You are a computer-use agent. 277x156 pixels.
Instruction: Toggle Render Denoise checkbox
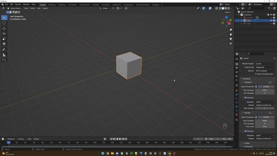point(245,131)
